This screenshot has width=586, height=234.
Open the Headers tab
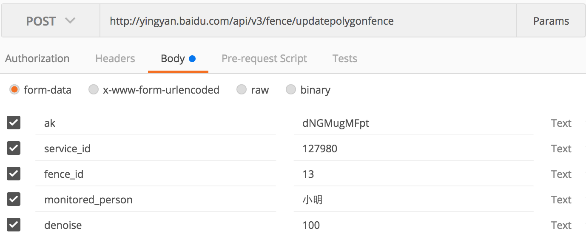tap(115, 59)
